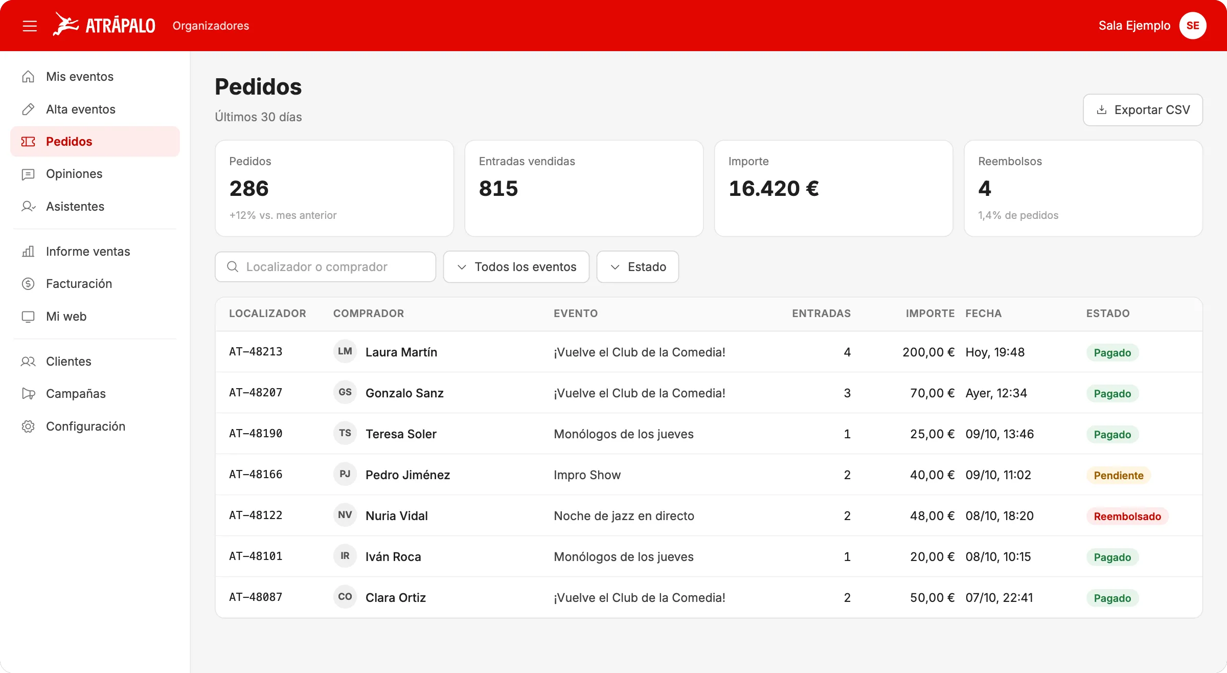Click the monitor icon beside Mi web
1227x673 pixels.
28,317
